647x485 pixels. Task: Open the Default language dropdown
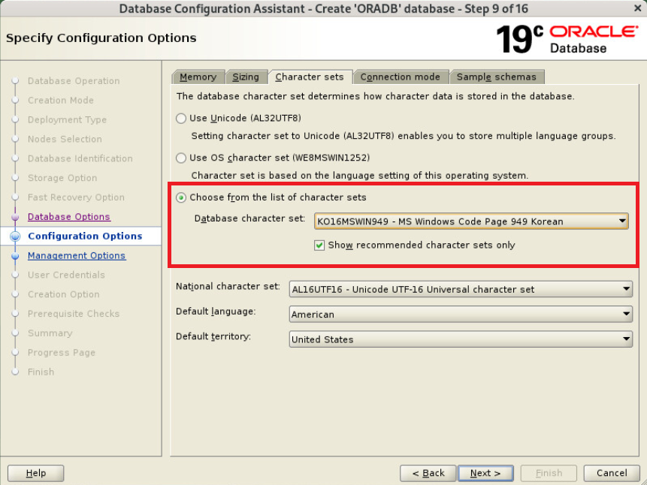tap(461, 315)
